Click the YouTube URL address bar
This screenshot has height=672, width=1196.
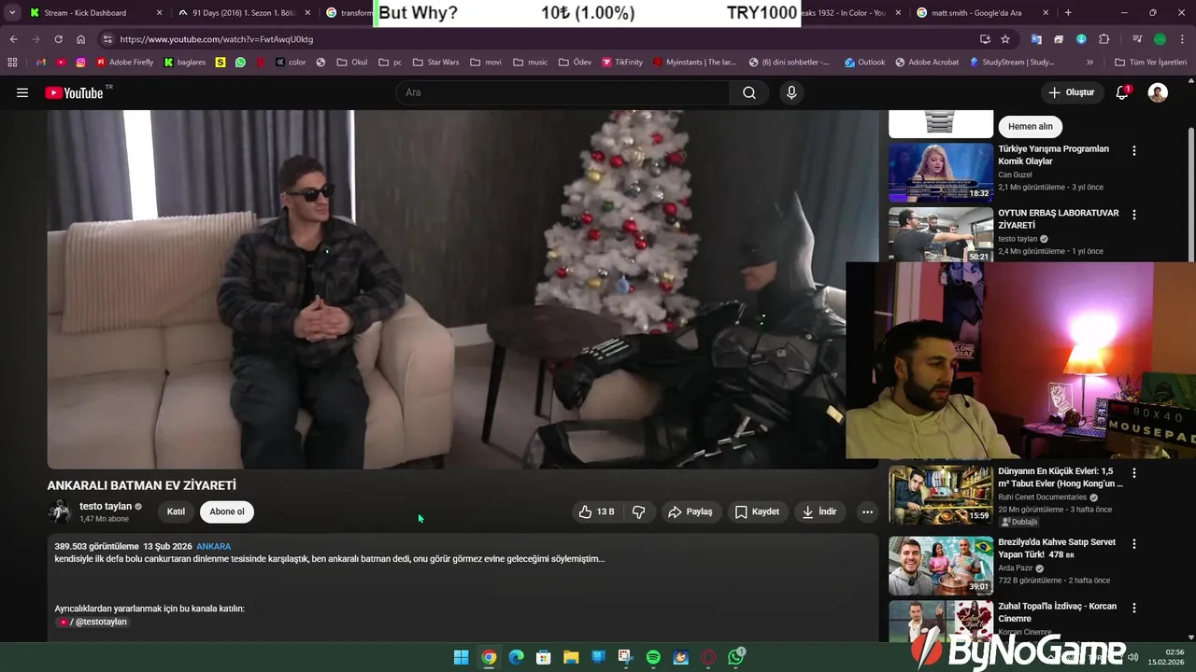coord(542,39)
